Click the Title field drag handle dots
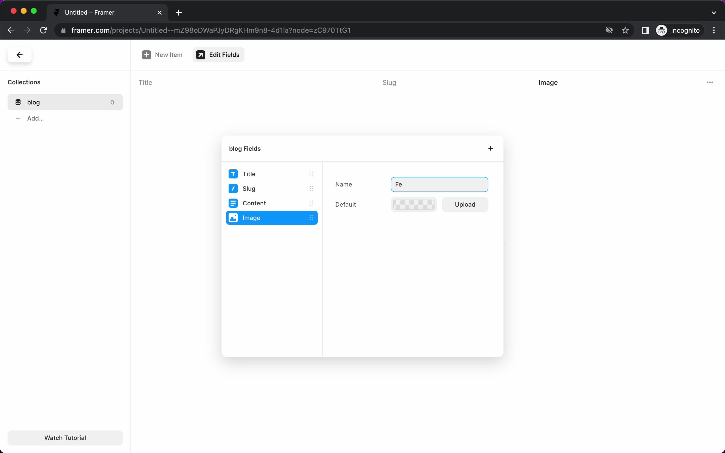Image resolution: width=725 pixels, height=453 pixels. tap(311, 174)
